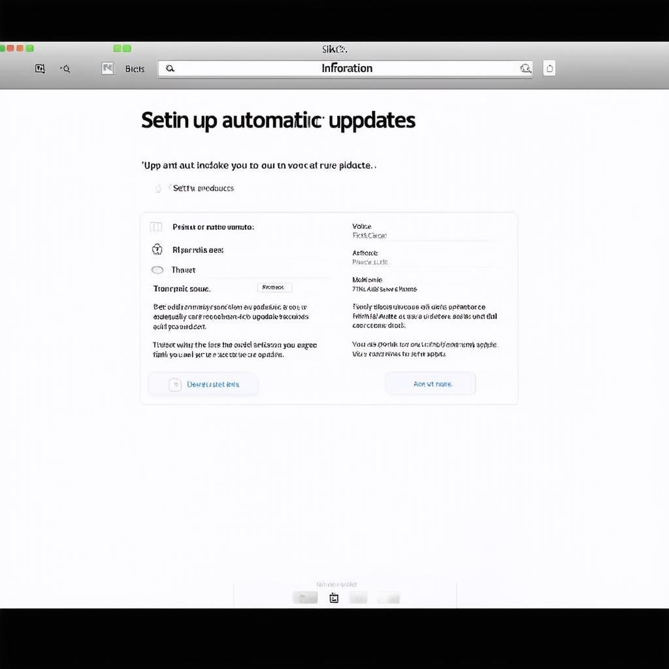This screenshot has height=669, width=669.
Task: Click the zoom magnifier icon in the toolbar
Action: pyautogui.click(x=65, y=69)
